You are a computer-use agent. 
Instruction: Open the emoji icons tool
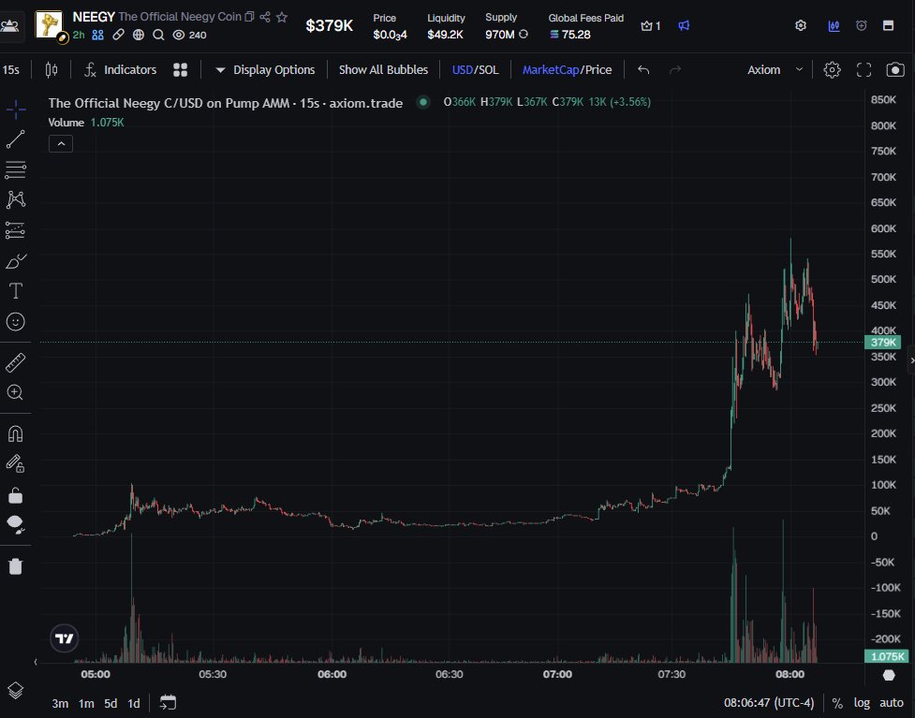coord(16,321)
